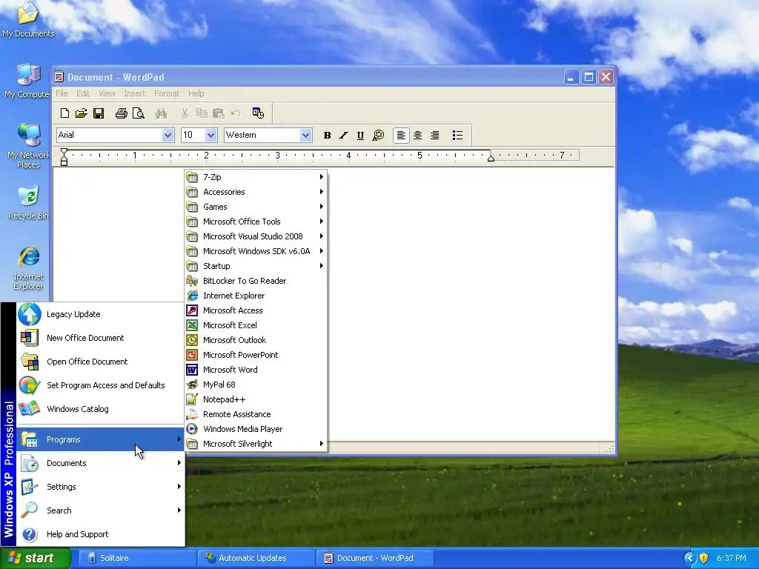759x569 pixels.
Task: Expand the Games submenu
Action: click(x=256, y=207)
